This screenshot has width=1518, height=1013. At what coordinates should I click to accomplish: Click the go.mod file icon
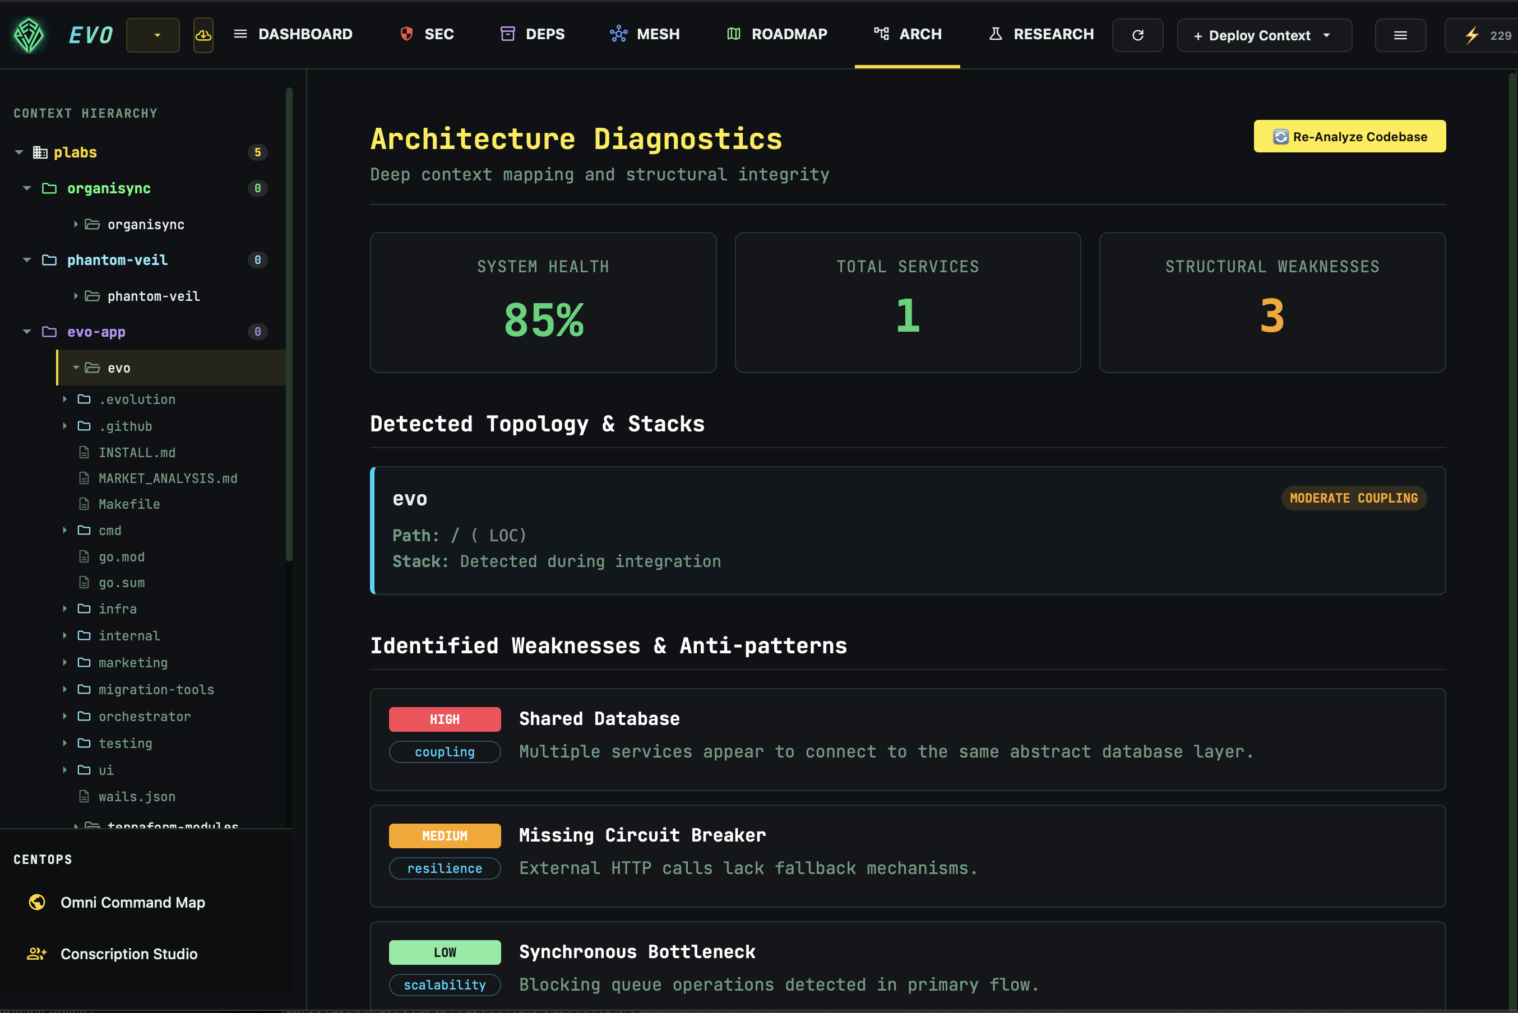point(84,556)
